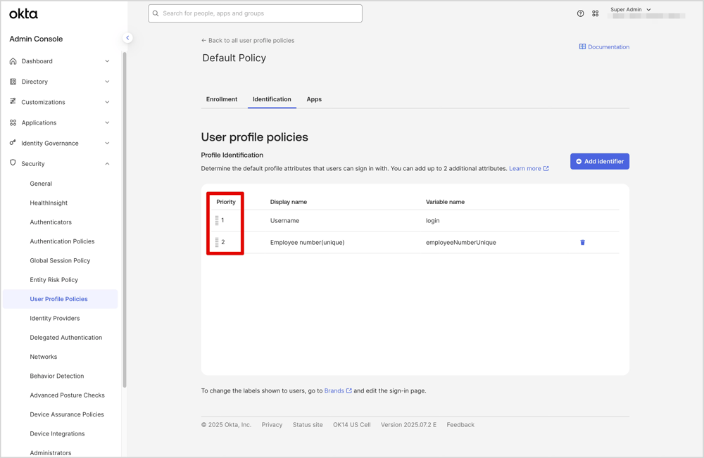The image size is (704, 458).
Task: Expand the Customizations menu chevron
Action: coord(107,102)
